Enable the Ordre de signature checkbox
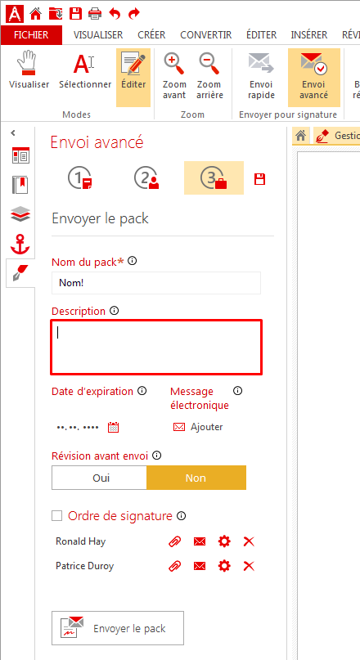The height and width of the screenshot is (660, 360). tap(56, 515)
